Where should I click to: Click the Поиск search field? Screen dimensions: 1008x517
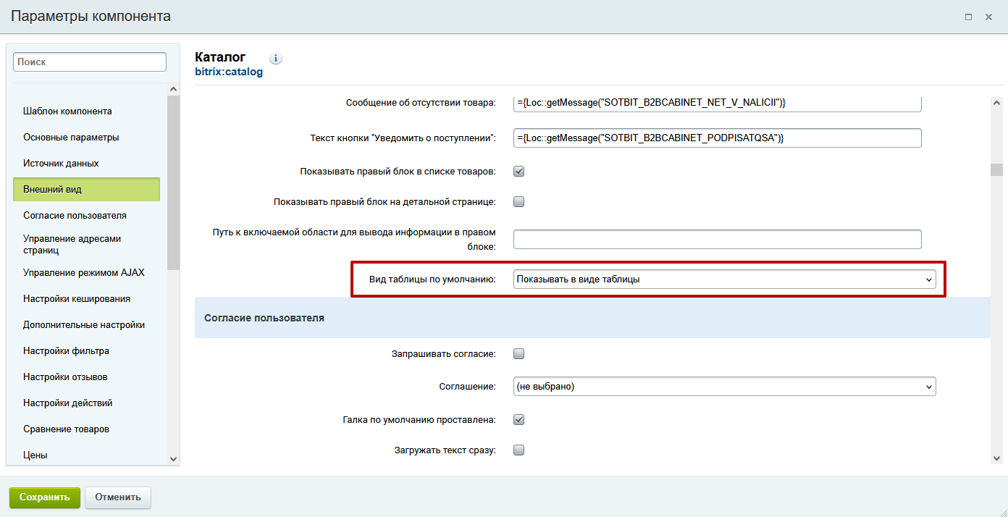[x=90, y=62]
